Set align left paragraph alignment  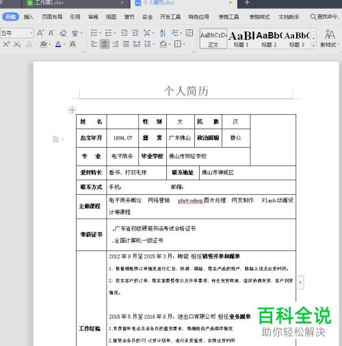(94, 44)
